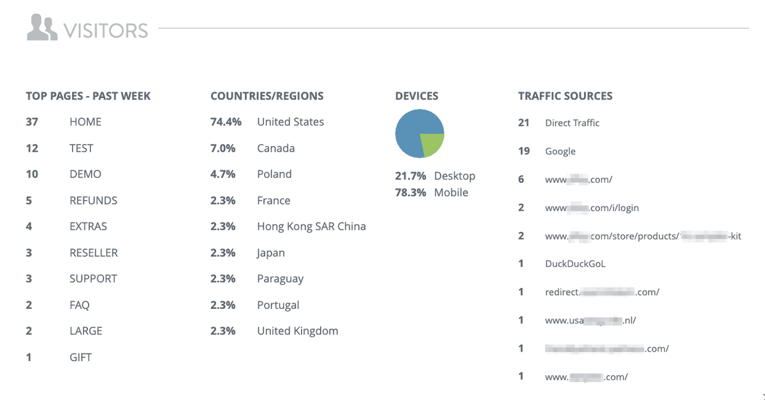Viewport: 765px width, 400px height.
Task: Click the United States country row
Action: click(x=291, y=122)
